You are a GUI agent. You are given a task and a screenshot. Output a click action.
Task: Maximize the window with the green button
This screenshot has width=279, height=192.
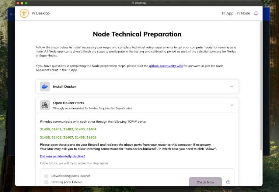coord(26,3)
